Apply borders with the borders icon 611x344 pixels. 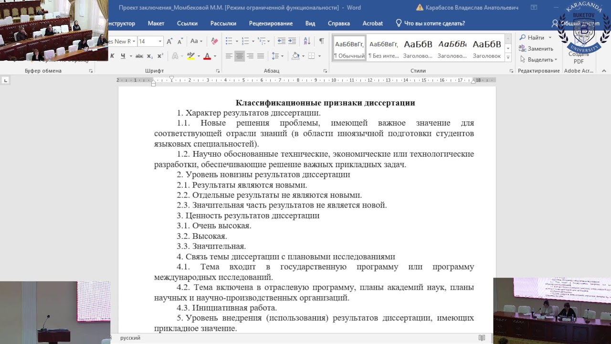(x=311, y=56)
